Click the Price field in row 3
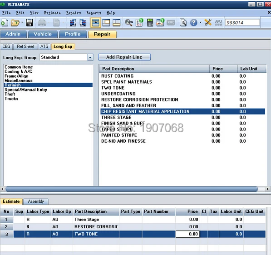 [x=187, y=234]
